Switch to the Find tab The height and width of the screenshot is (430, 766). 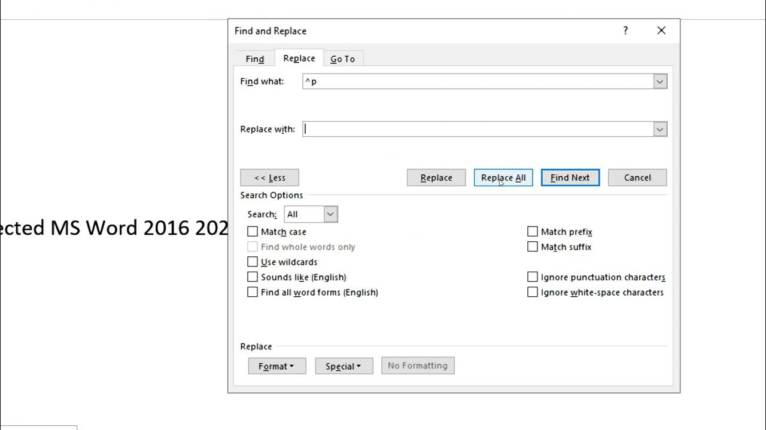click(254, 59)
